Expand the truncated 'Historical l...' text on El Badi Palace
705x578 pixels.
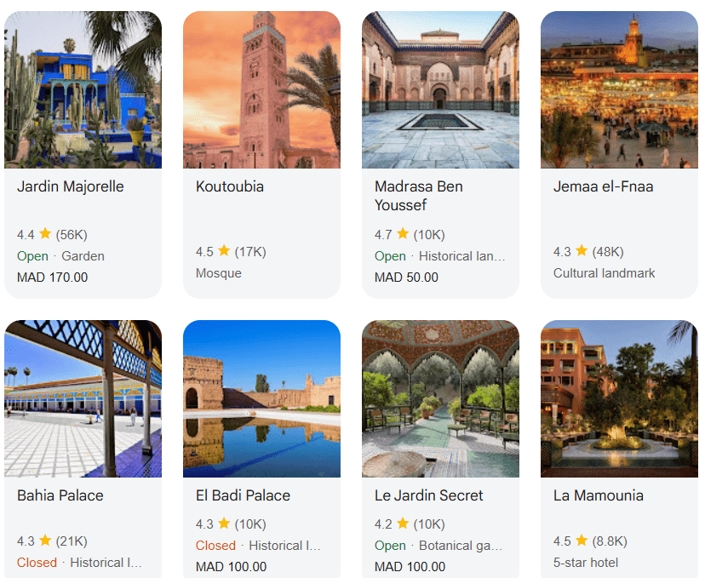pos(284,545)
